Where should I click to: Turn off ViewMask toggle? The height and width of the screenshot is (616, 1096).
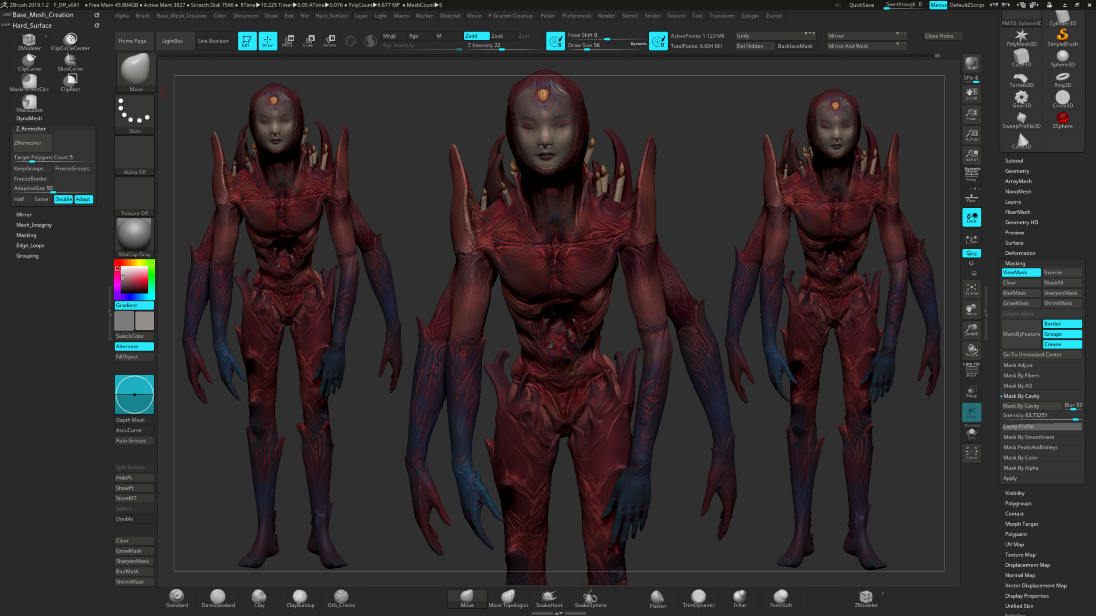click(1021, 273)
